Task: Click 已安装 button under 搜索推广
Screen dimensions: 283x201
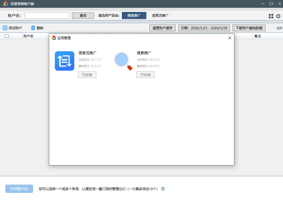Action: (146, 75)
